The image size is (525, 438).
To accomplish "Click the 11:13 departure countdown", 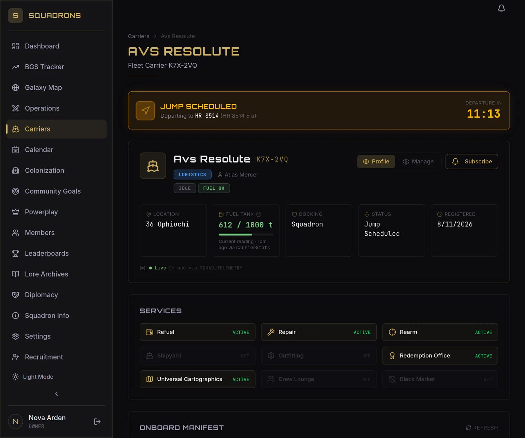I will [x=483, y=114].
